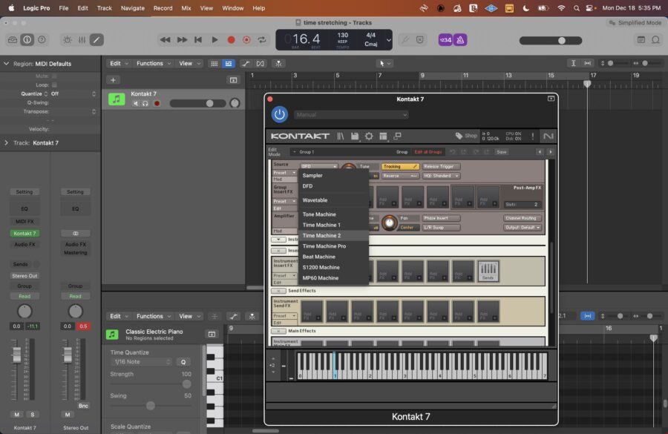Open the Navigate menu in the menu bar

[132, 8]
